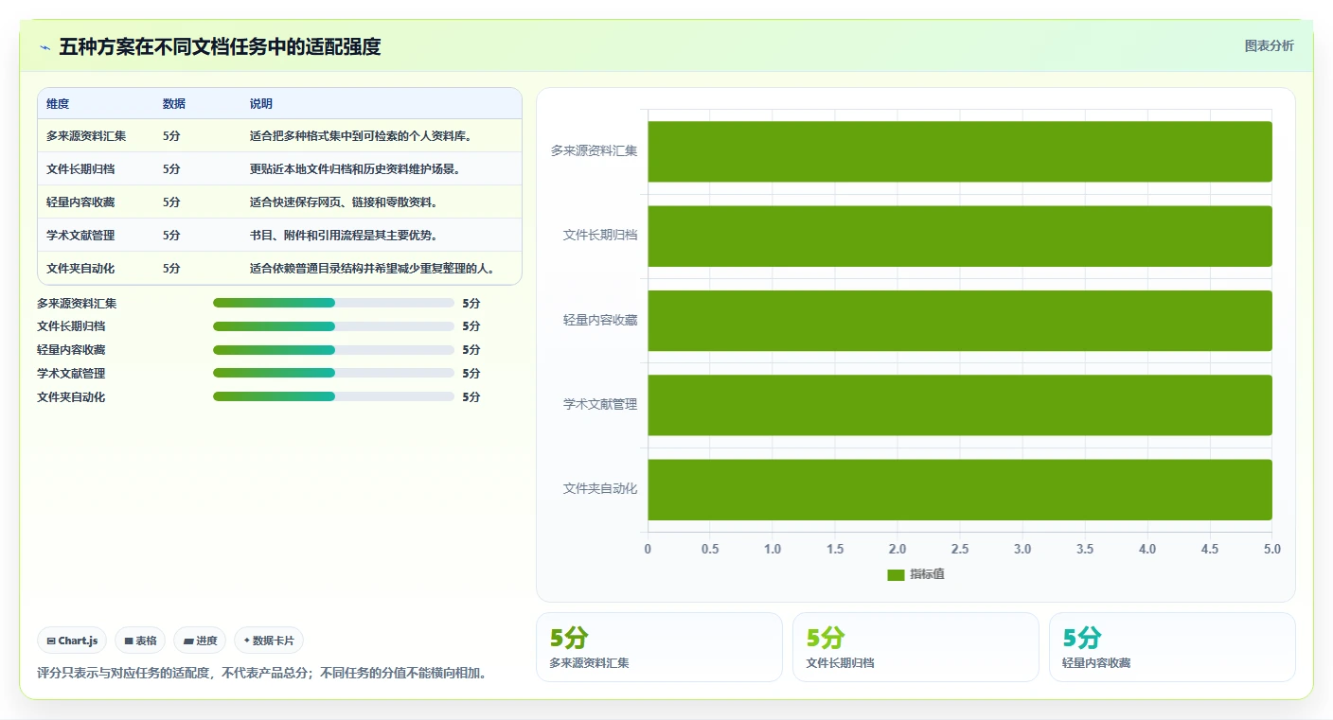The height and width of the screenshot is (720, 1333).
Task: Click the icon beside the chart title
Action: click(x=44, y=46)
